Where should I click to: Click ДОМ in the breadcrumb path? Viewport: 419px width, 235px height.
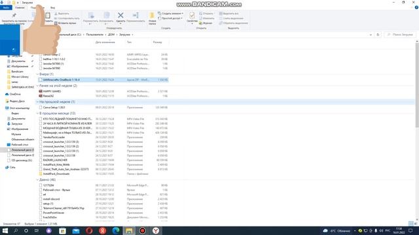pos(111,35)
